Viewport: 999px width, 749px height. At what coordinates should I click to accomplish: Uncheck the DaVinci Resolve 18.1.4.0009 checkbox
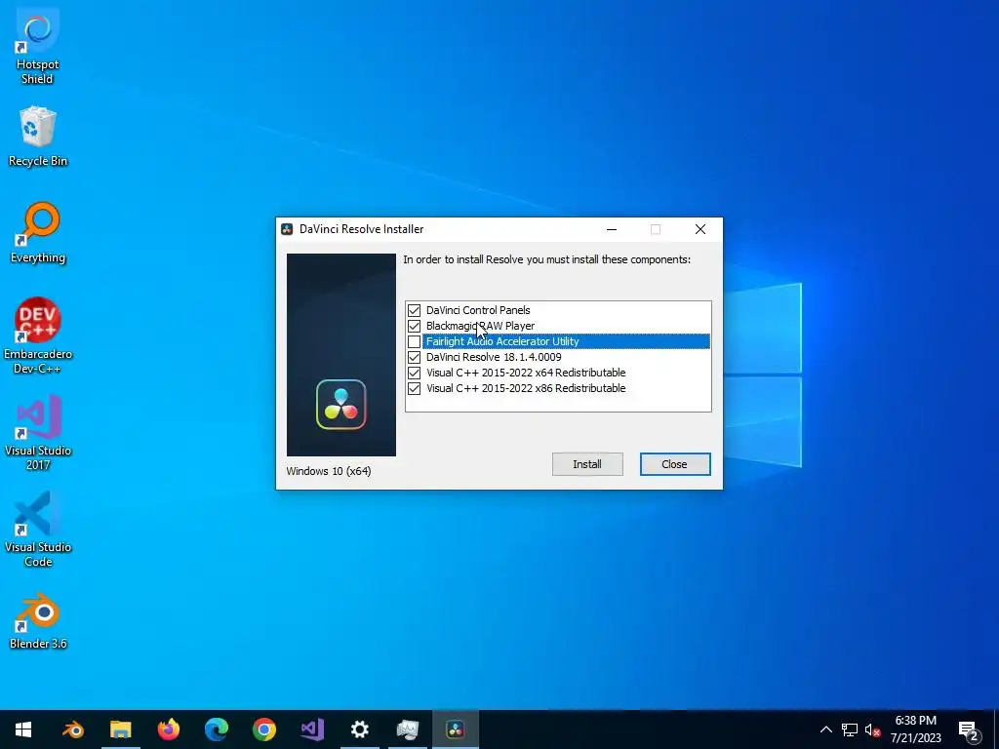pos(414,357)
